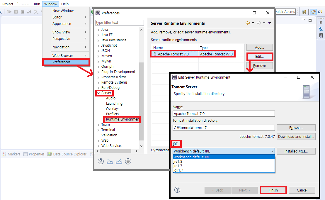Screen dimensions: 325x200
Task: Select Validation tree item
Action: click(109, 135)
